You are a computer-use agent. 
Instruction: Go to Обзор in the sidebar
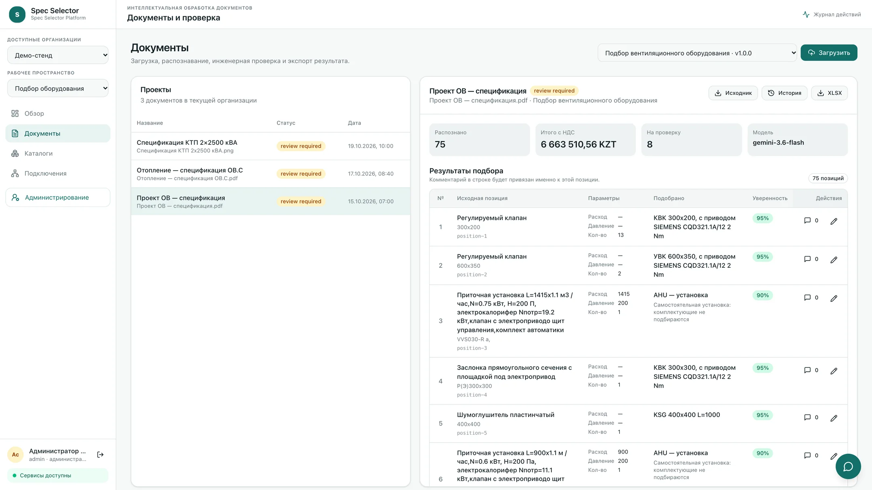(58, 113)
